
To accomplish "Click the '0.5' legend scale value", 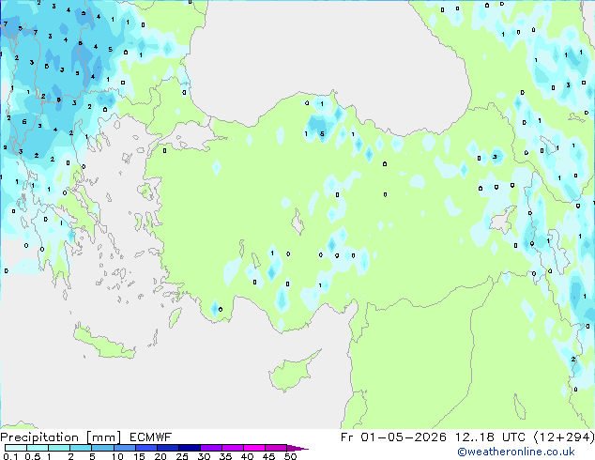I will [32, 456].
